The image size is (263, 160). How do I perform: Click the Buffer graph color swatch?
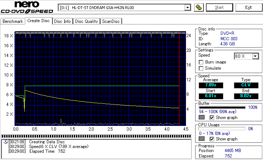coord(202,118)
